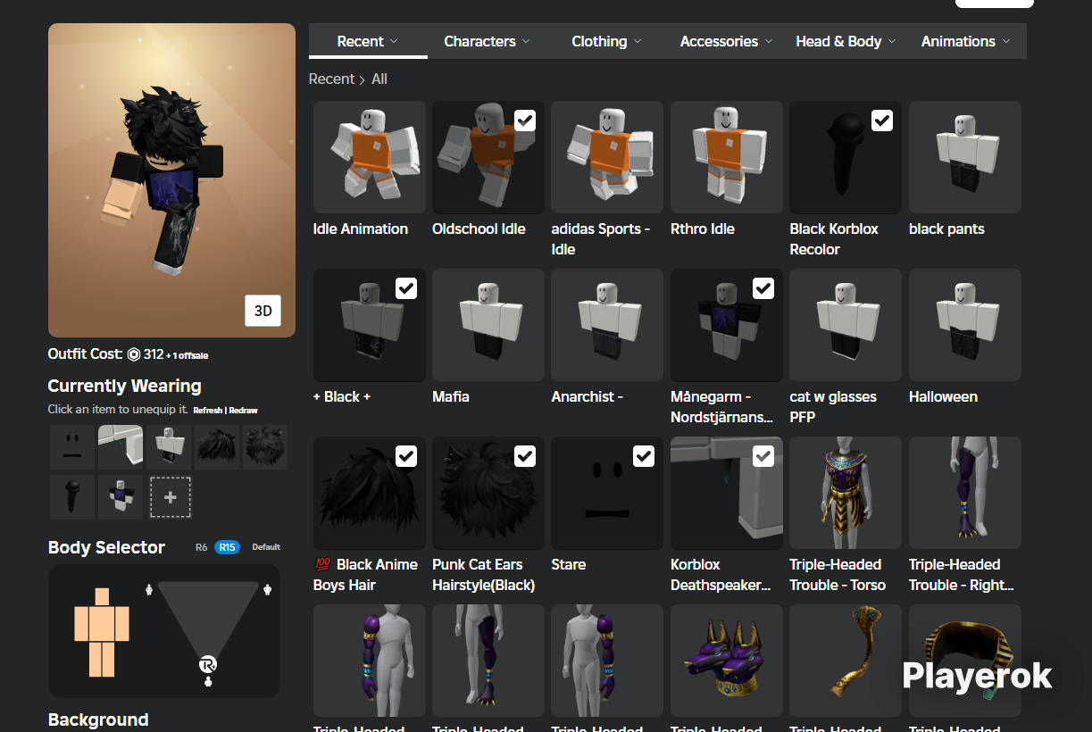Reset body scale to Default
Viewport: 1092px width, 732px height.
pyautogui.click(x=266, y=547)
